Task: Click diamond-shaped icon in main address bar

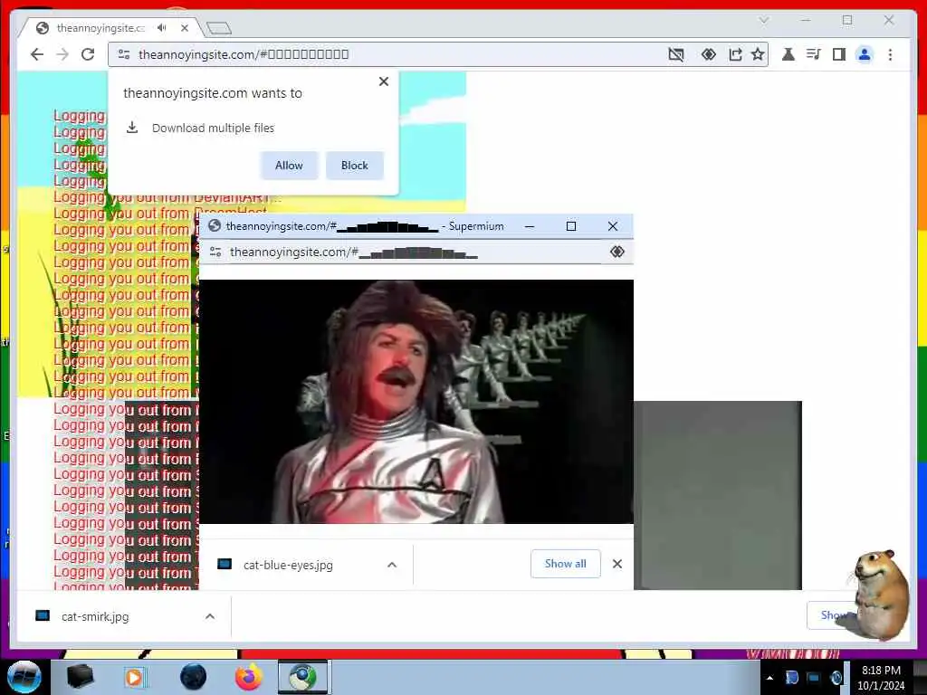Action: click(708, 55)
